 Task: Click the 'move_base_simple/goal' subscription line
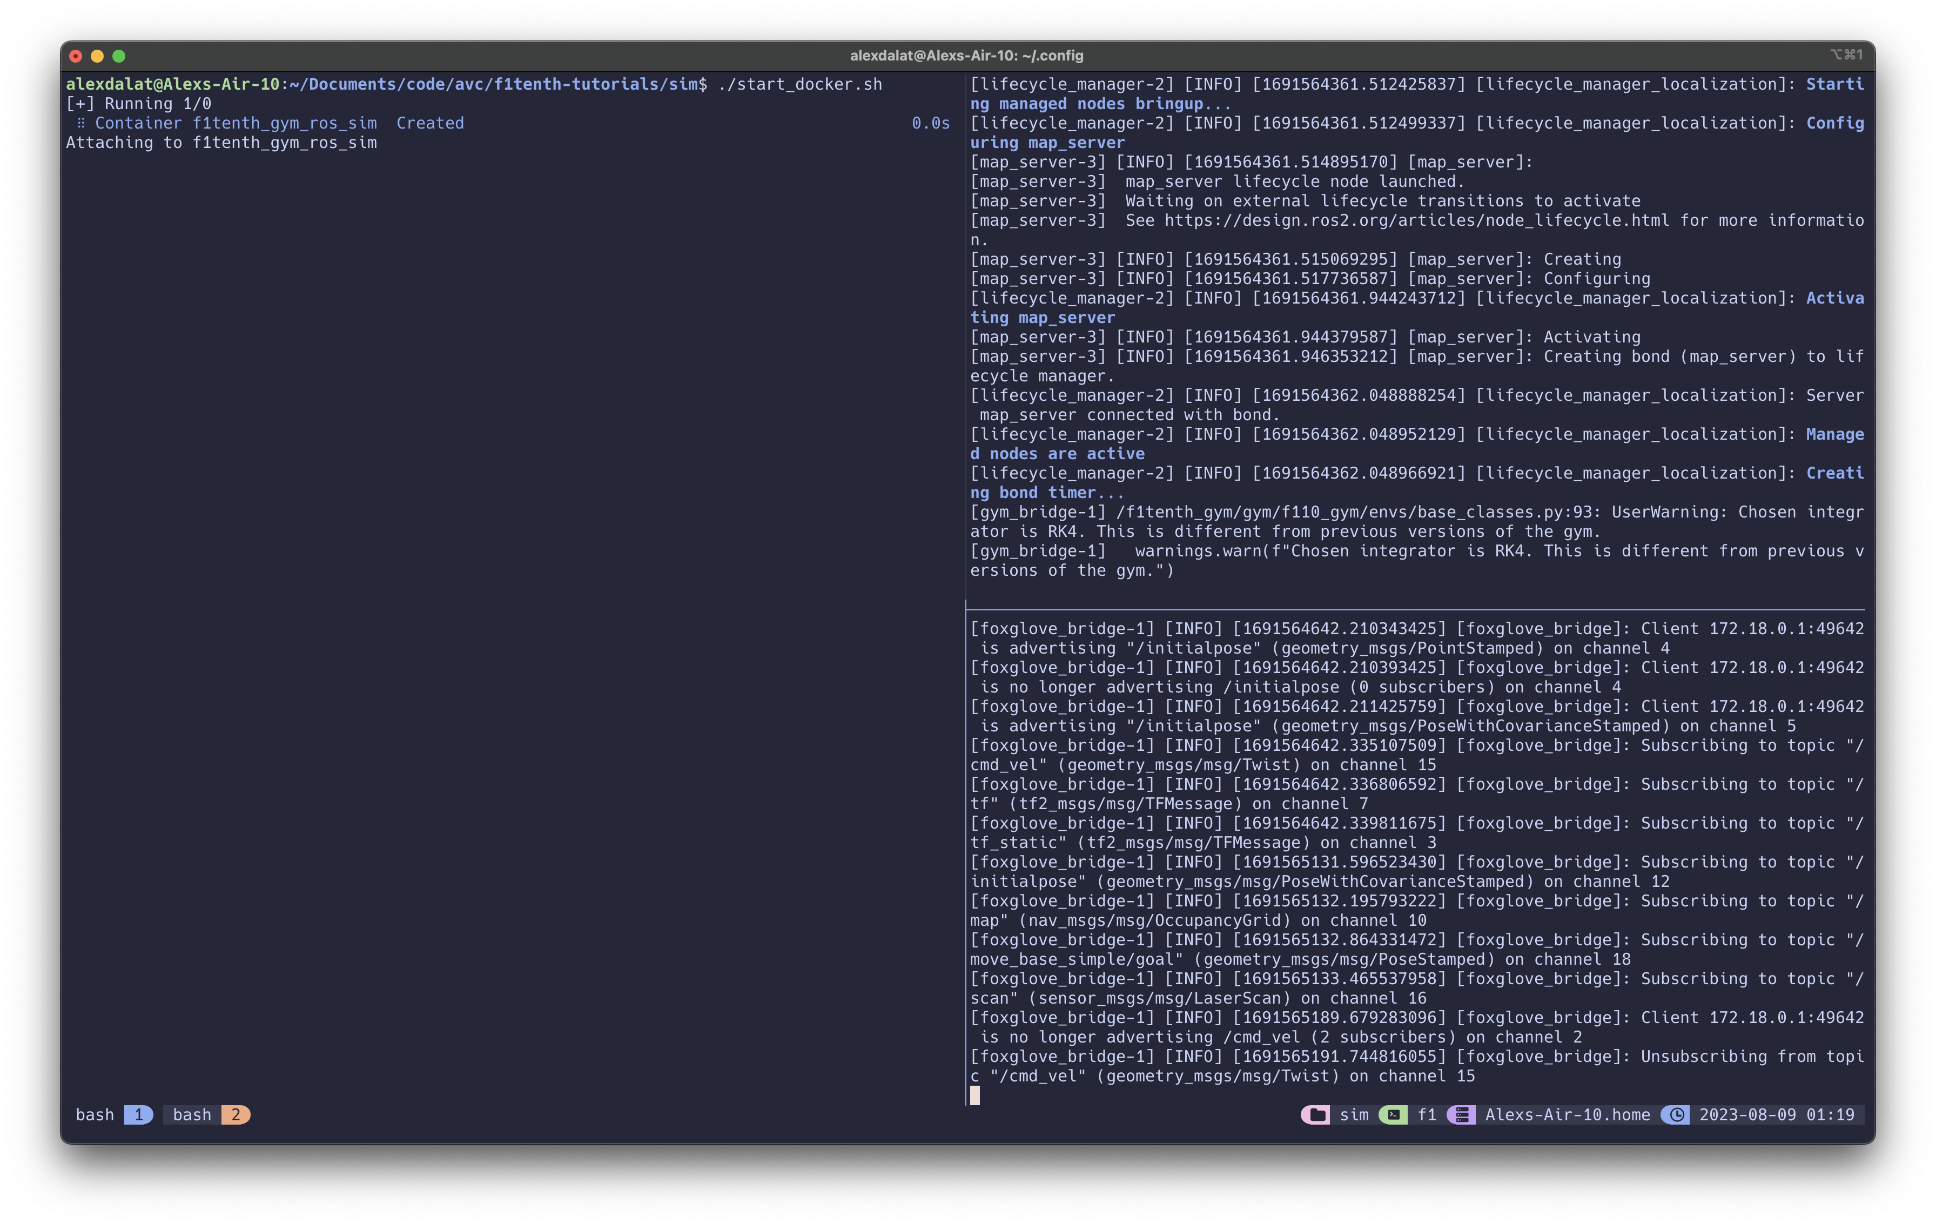click(1417, 949)
